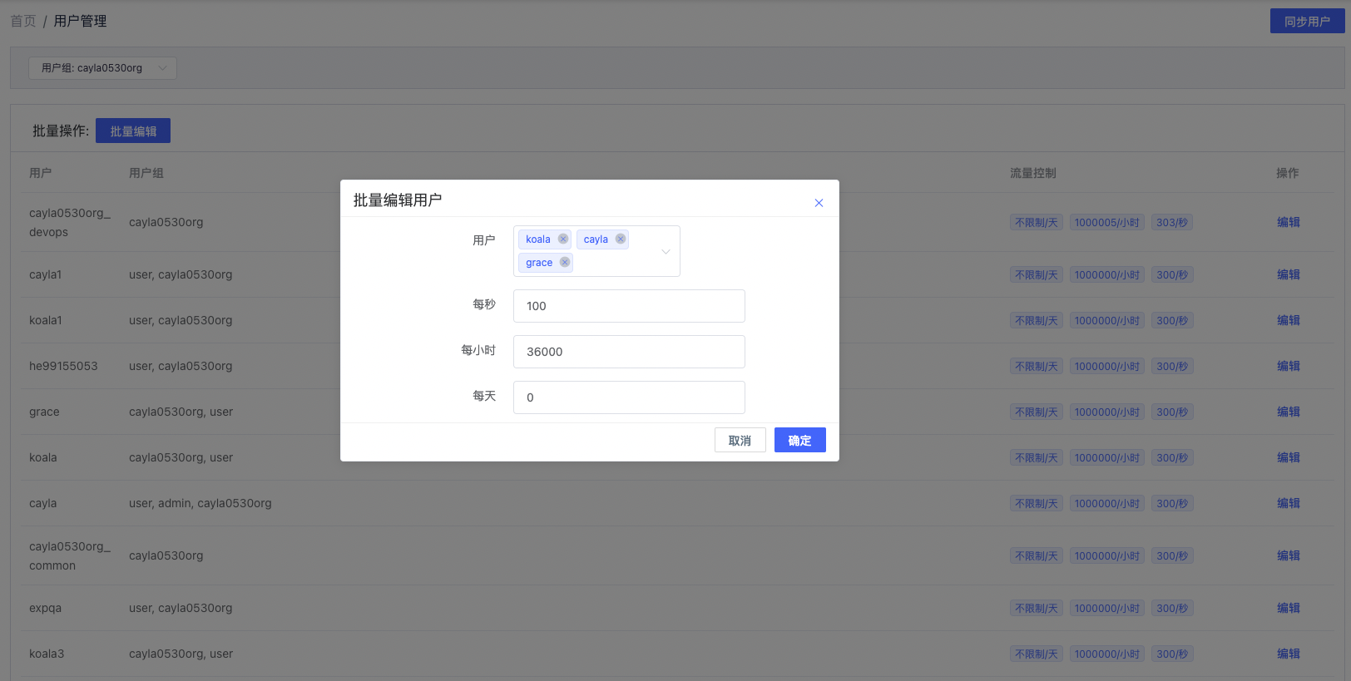
Task: Confirm with the 确定 button
Action: [x=799, y=440]
